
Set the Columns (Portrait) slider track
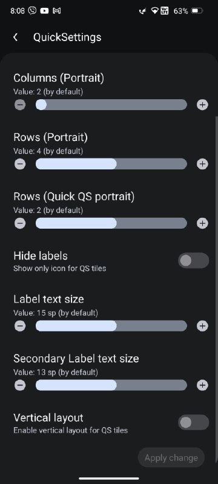coord(111,105)
